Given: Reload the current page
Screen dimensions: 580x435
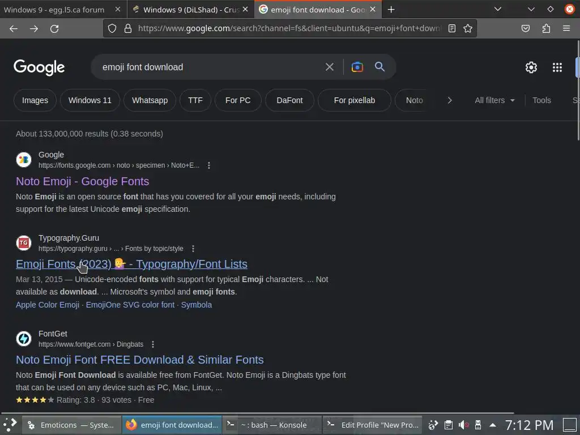Looking at the screenshot, I should (54, 28).
